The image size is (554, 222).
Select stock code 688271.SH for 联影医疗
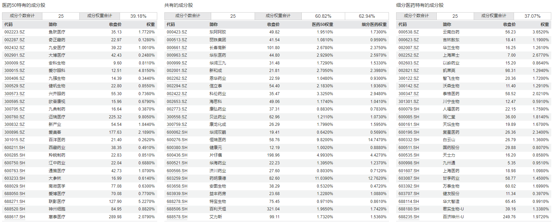click(x=14, y=202)
